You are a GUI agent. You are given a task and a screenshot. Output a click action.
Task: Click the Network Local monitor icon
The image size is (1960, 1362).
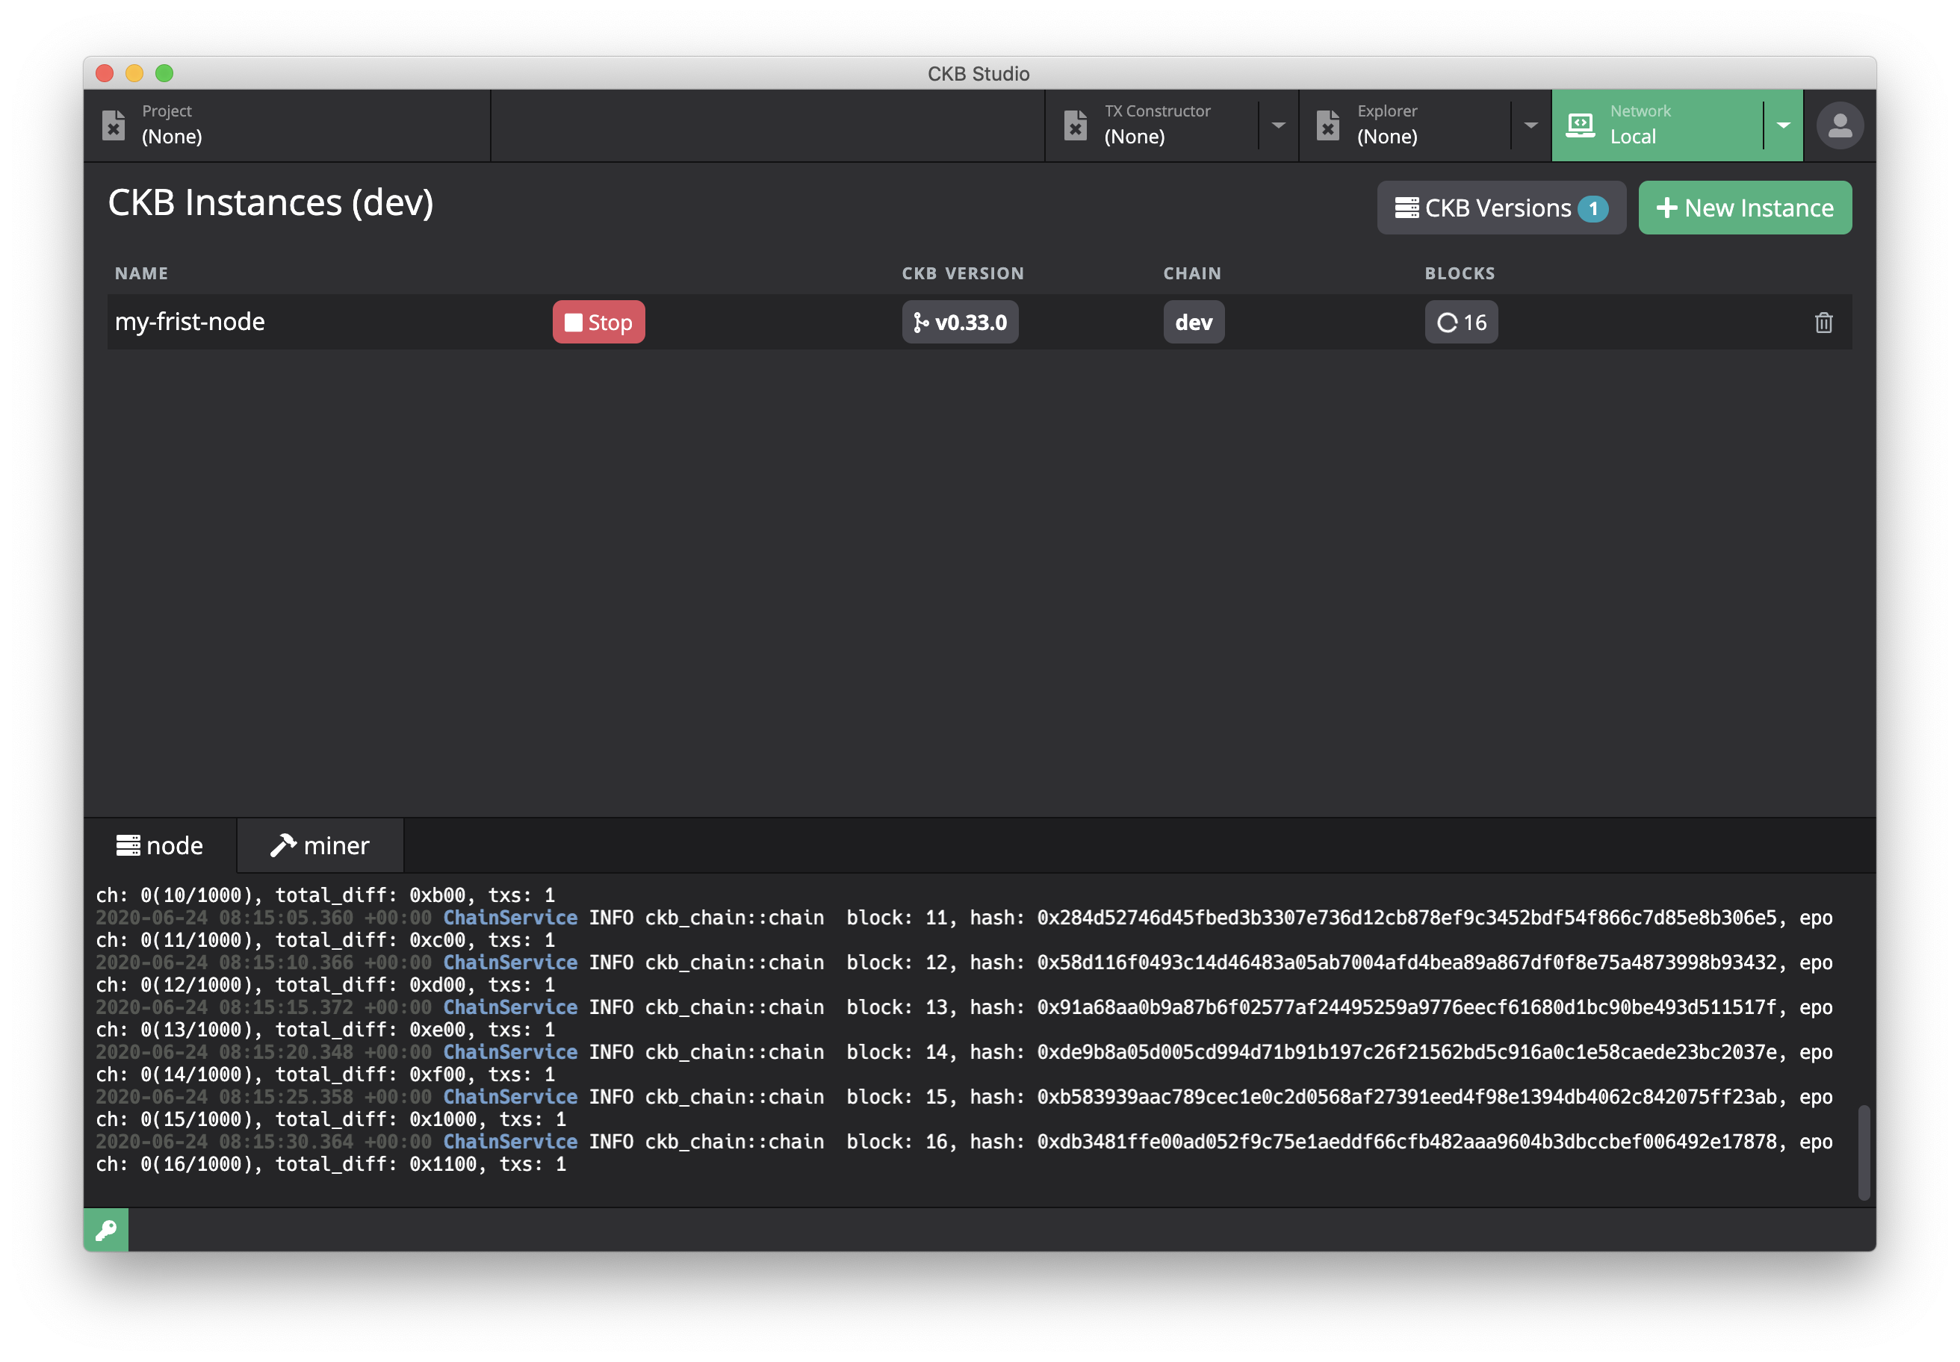pyautogui.click(x=1580, y=125)
